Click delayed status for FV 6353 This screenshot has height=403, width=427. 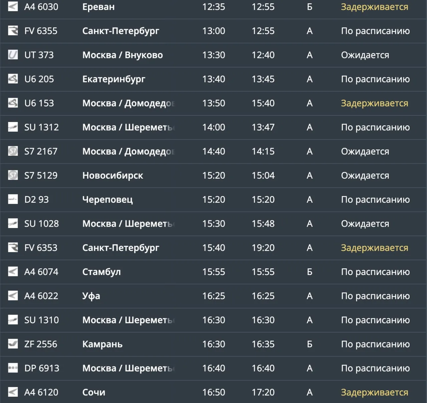click(374, 248)
